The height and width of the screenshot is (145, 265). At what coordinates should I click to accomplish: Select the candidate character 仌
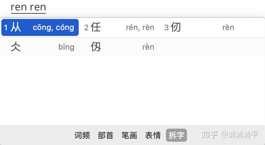click(16, 47)
